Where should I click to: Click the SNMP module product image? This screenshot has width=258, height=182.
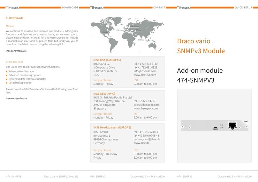(x=215, y=126)
